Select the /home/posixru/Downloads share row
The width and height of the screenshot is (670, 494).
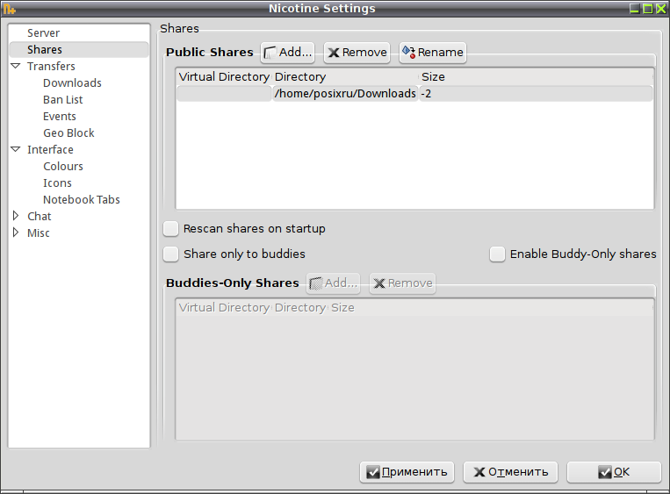tap(414, 94)
